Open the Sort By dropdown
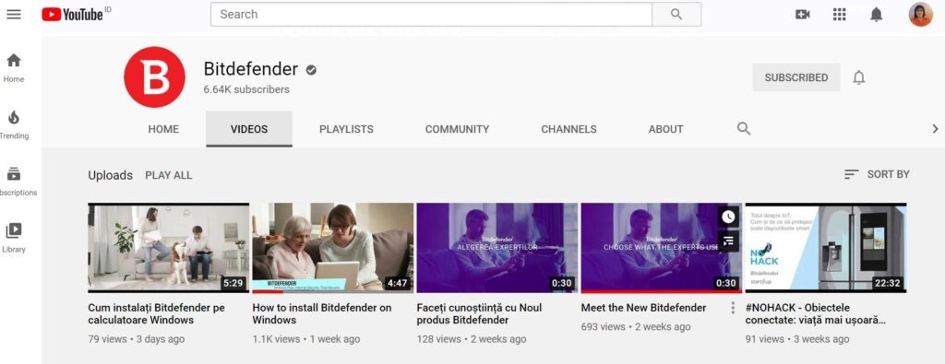This screenshot has width=945, height=364. pyautogui.click(x=877, y=174)
